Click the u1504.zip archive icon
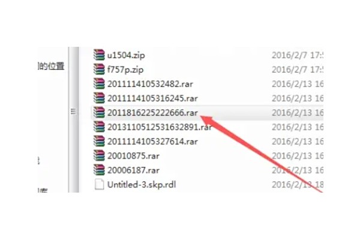This screenshot has height=240, width=360. click(x=99, y=55)
